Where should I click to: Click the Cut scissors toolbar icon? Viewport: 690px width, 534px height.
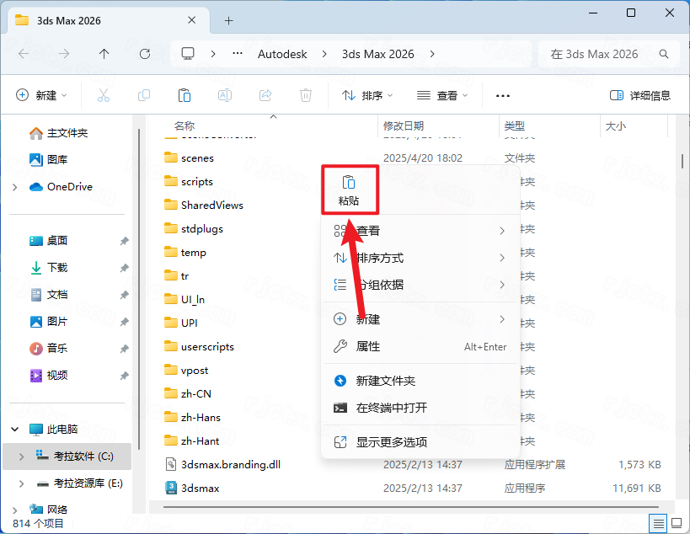pyautogui.click(x=104, y=95)
